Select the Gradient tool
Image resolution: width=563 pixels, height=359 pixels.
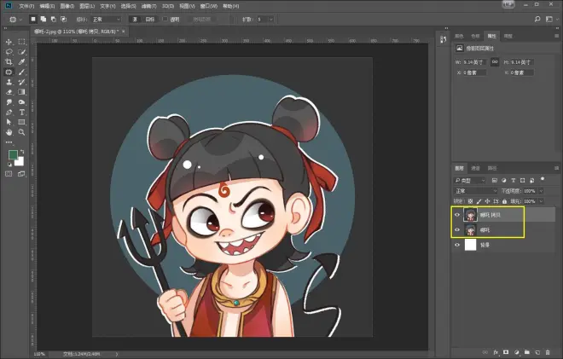(21, 92)
